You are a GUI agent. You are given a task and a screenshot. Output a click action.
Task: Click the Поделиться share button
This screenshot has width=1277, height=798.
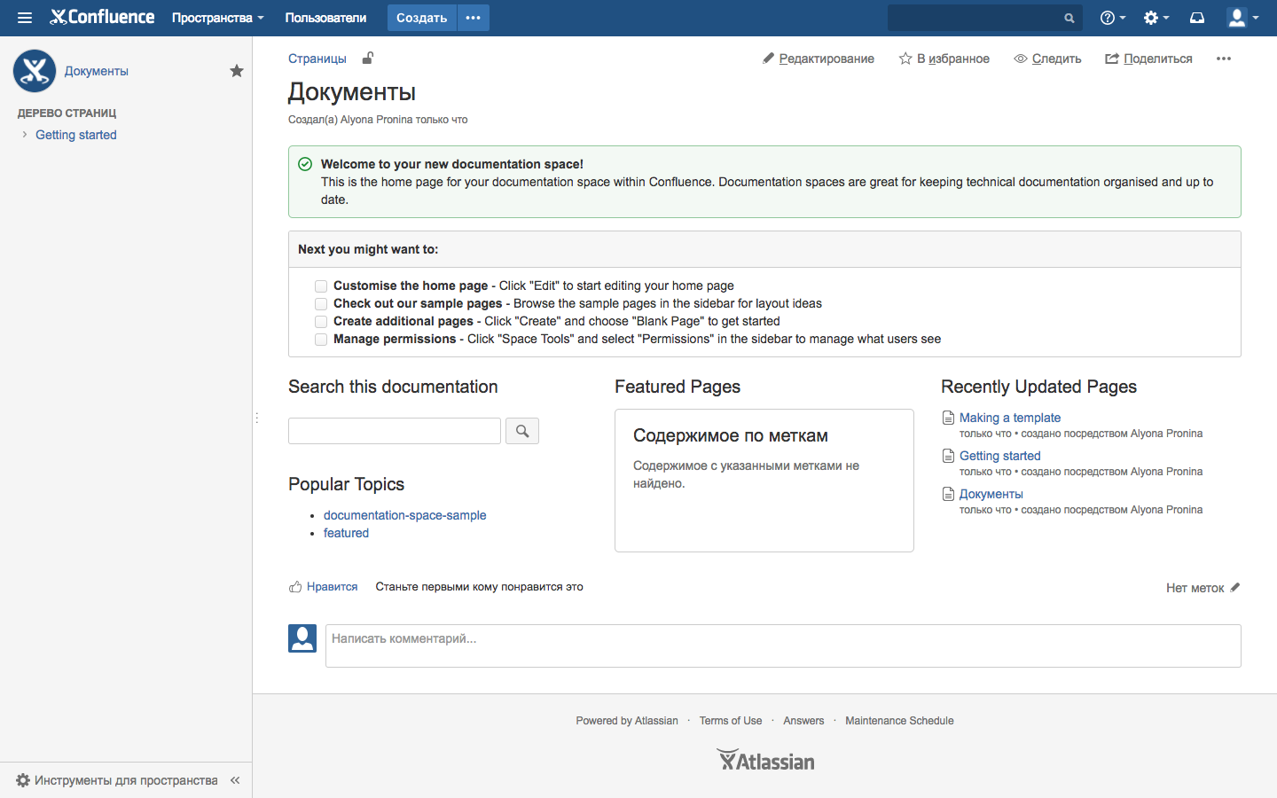(x=1148, y=59)
